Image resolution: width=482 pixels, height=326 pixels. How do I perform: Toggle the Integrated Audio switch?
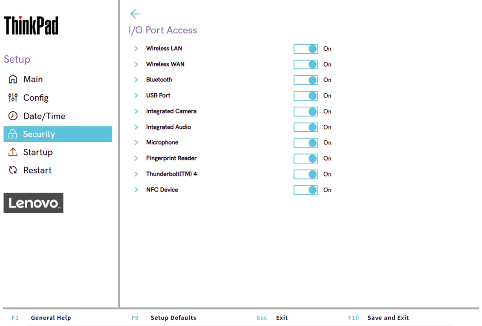[306, 127]
